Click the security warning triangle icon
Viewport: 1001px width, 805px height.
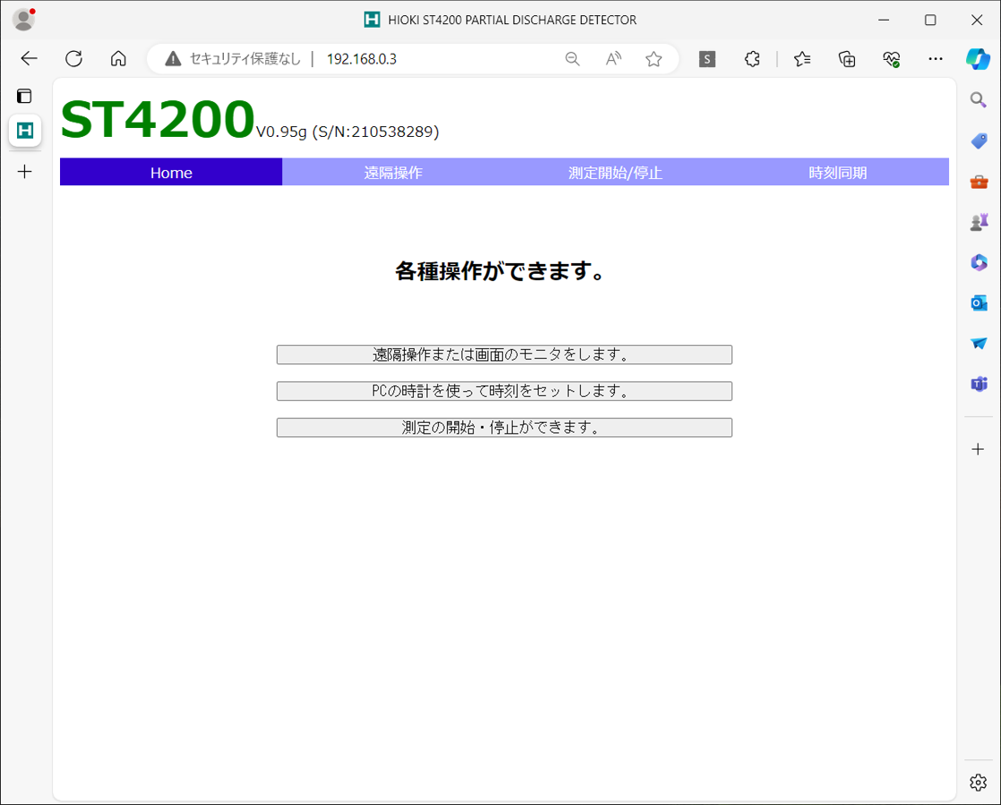(x=173, y=59)
